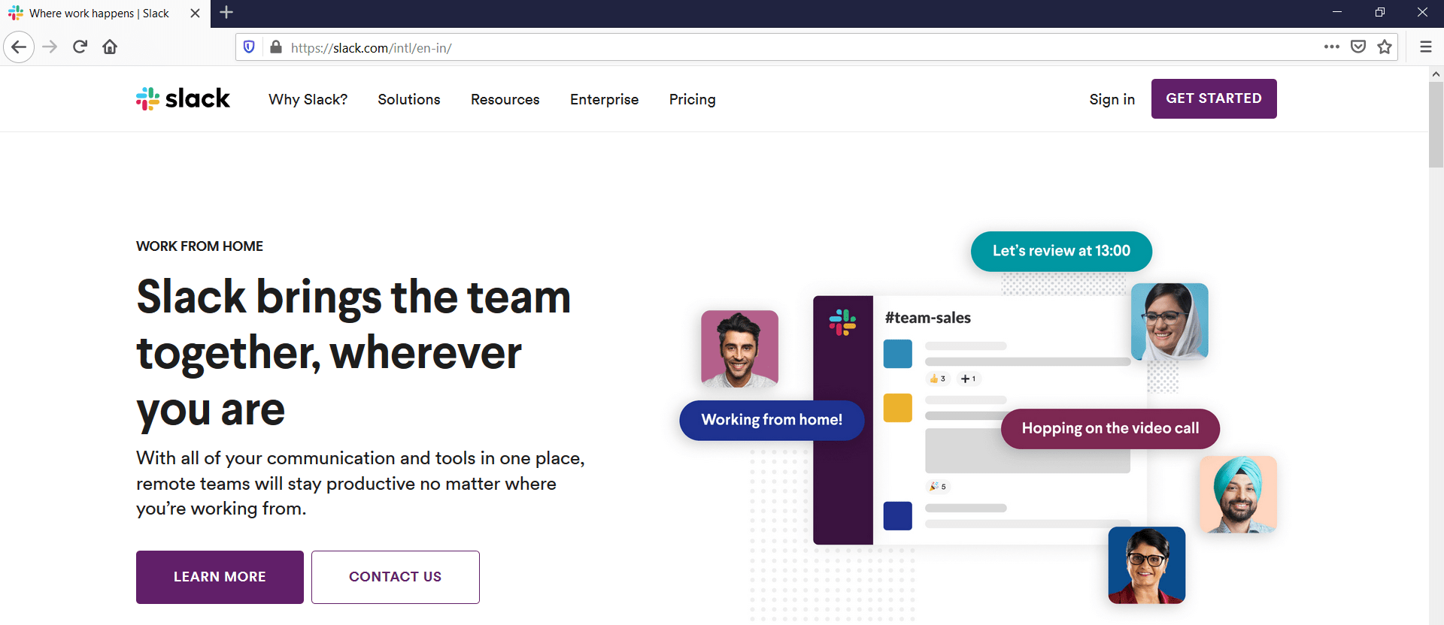Screen dimensions: 1444x625
Task: Click the 'Slack brings the team together' headline
Action: point(353,353)
